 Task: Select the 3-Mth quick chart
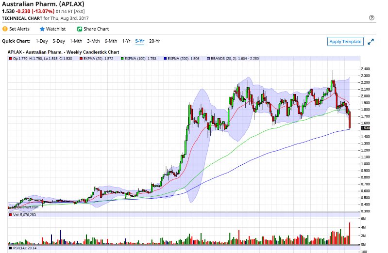point(93,41)
